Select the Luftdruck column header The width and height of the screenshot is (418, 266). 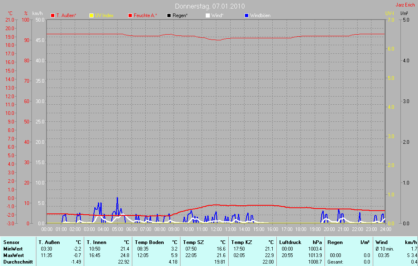tap(290, 242)
